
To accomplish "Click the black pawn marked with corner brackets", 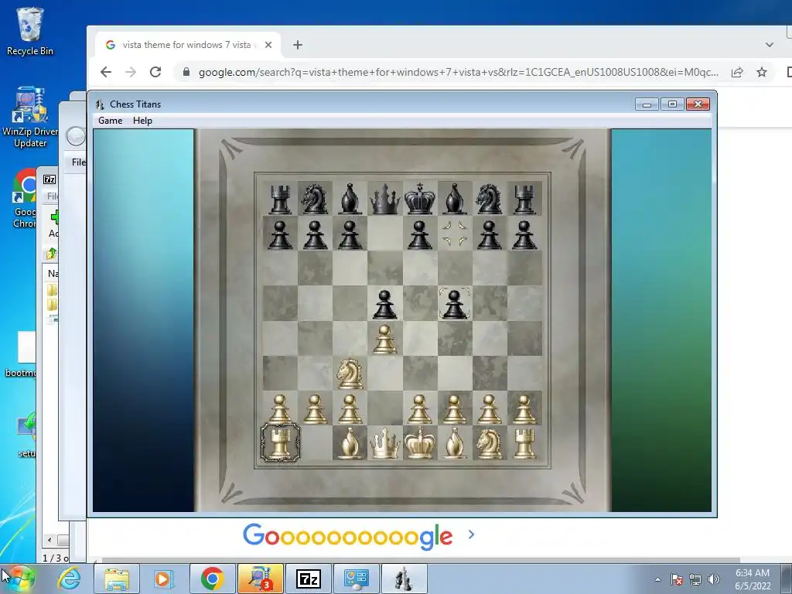I will pos(455,303).
